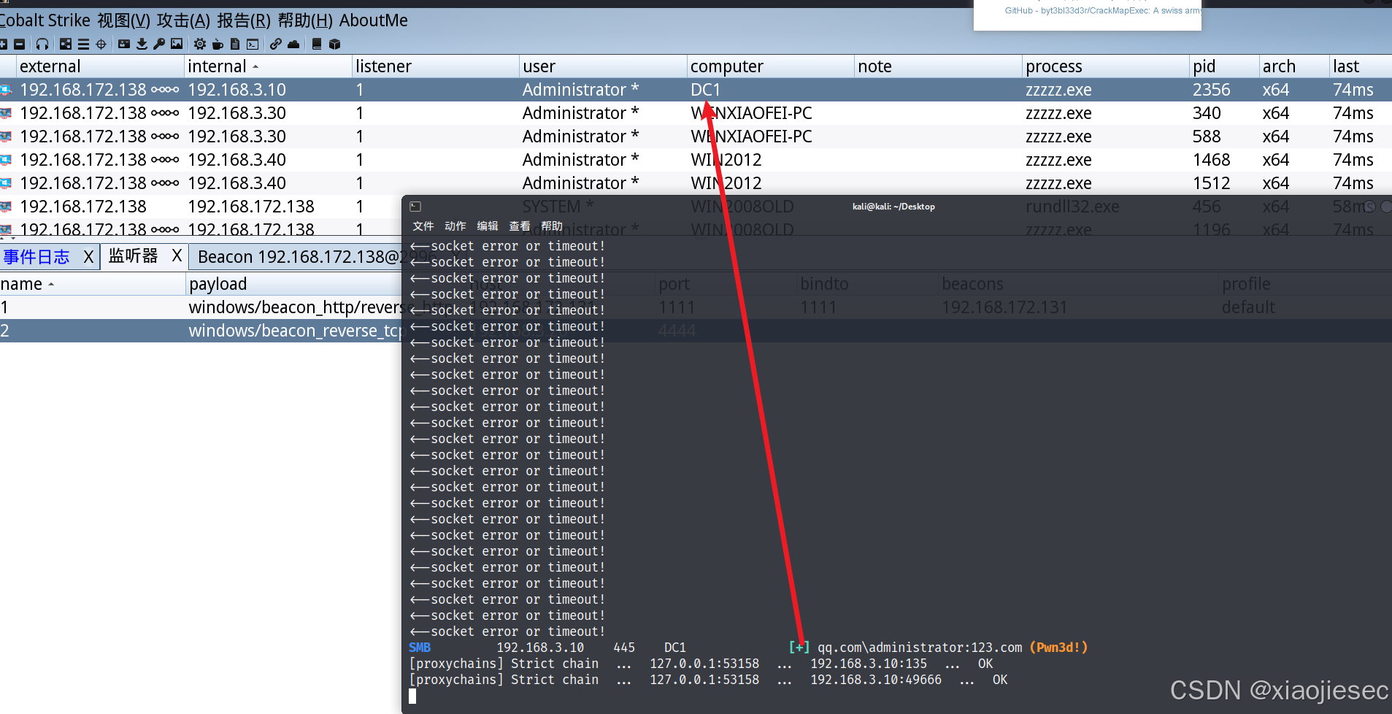1392x714 pixels.
Task: Select the 192.168.172.138 external cell of SYSTEM session
Action: point(83,207)
